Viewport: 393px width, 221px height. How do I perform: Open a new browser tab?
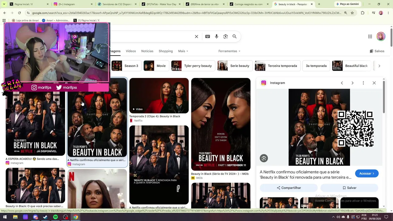point(319,4)
